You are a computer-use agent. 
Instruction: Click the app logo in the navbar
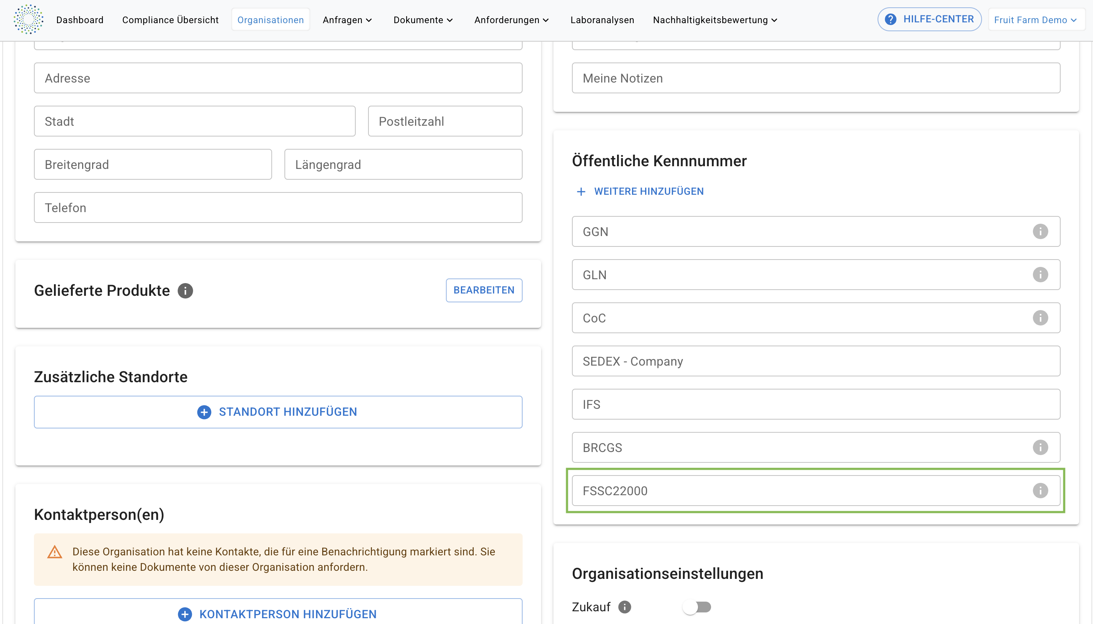(28, 19)
